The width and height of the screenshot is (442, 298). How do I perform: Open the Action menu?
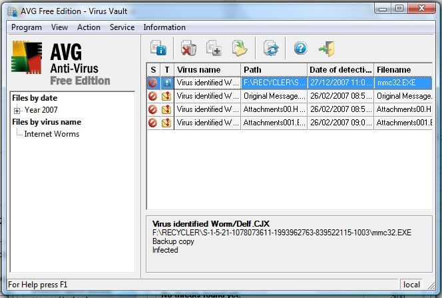(x=89, y=27)
